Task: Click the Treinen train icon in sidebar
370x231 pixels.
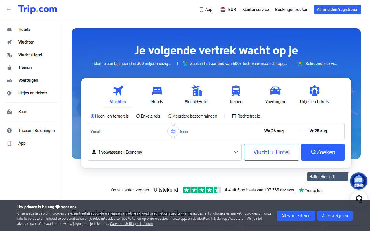Action: 9,68
